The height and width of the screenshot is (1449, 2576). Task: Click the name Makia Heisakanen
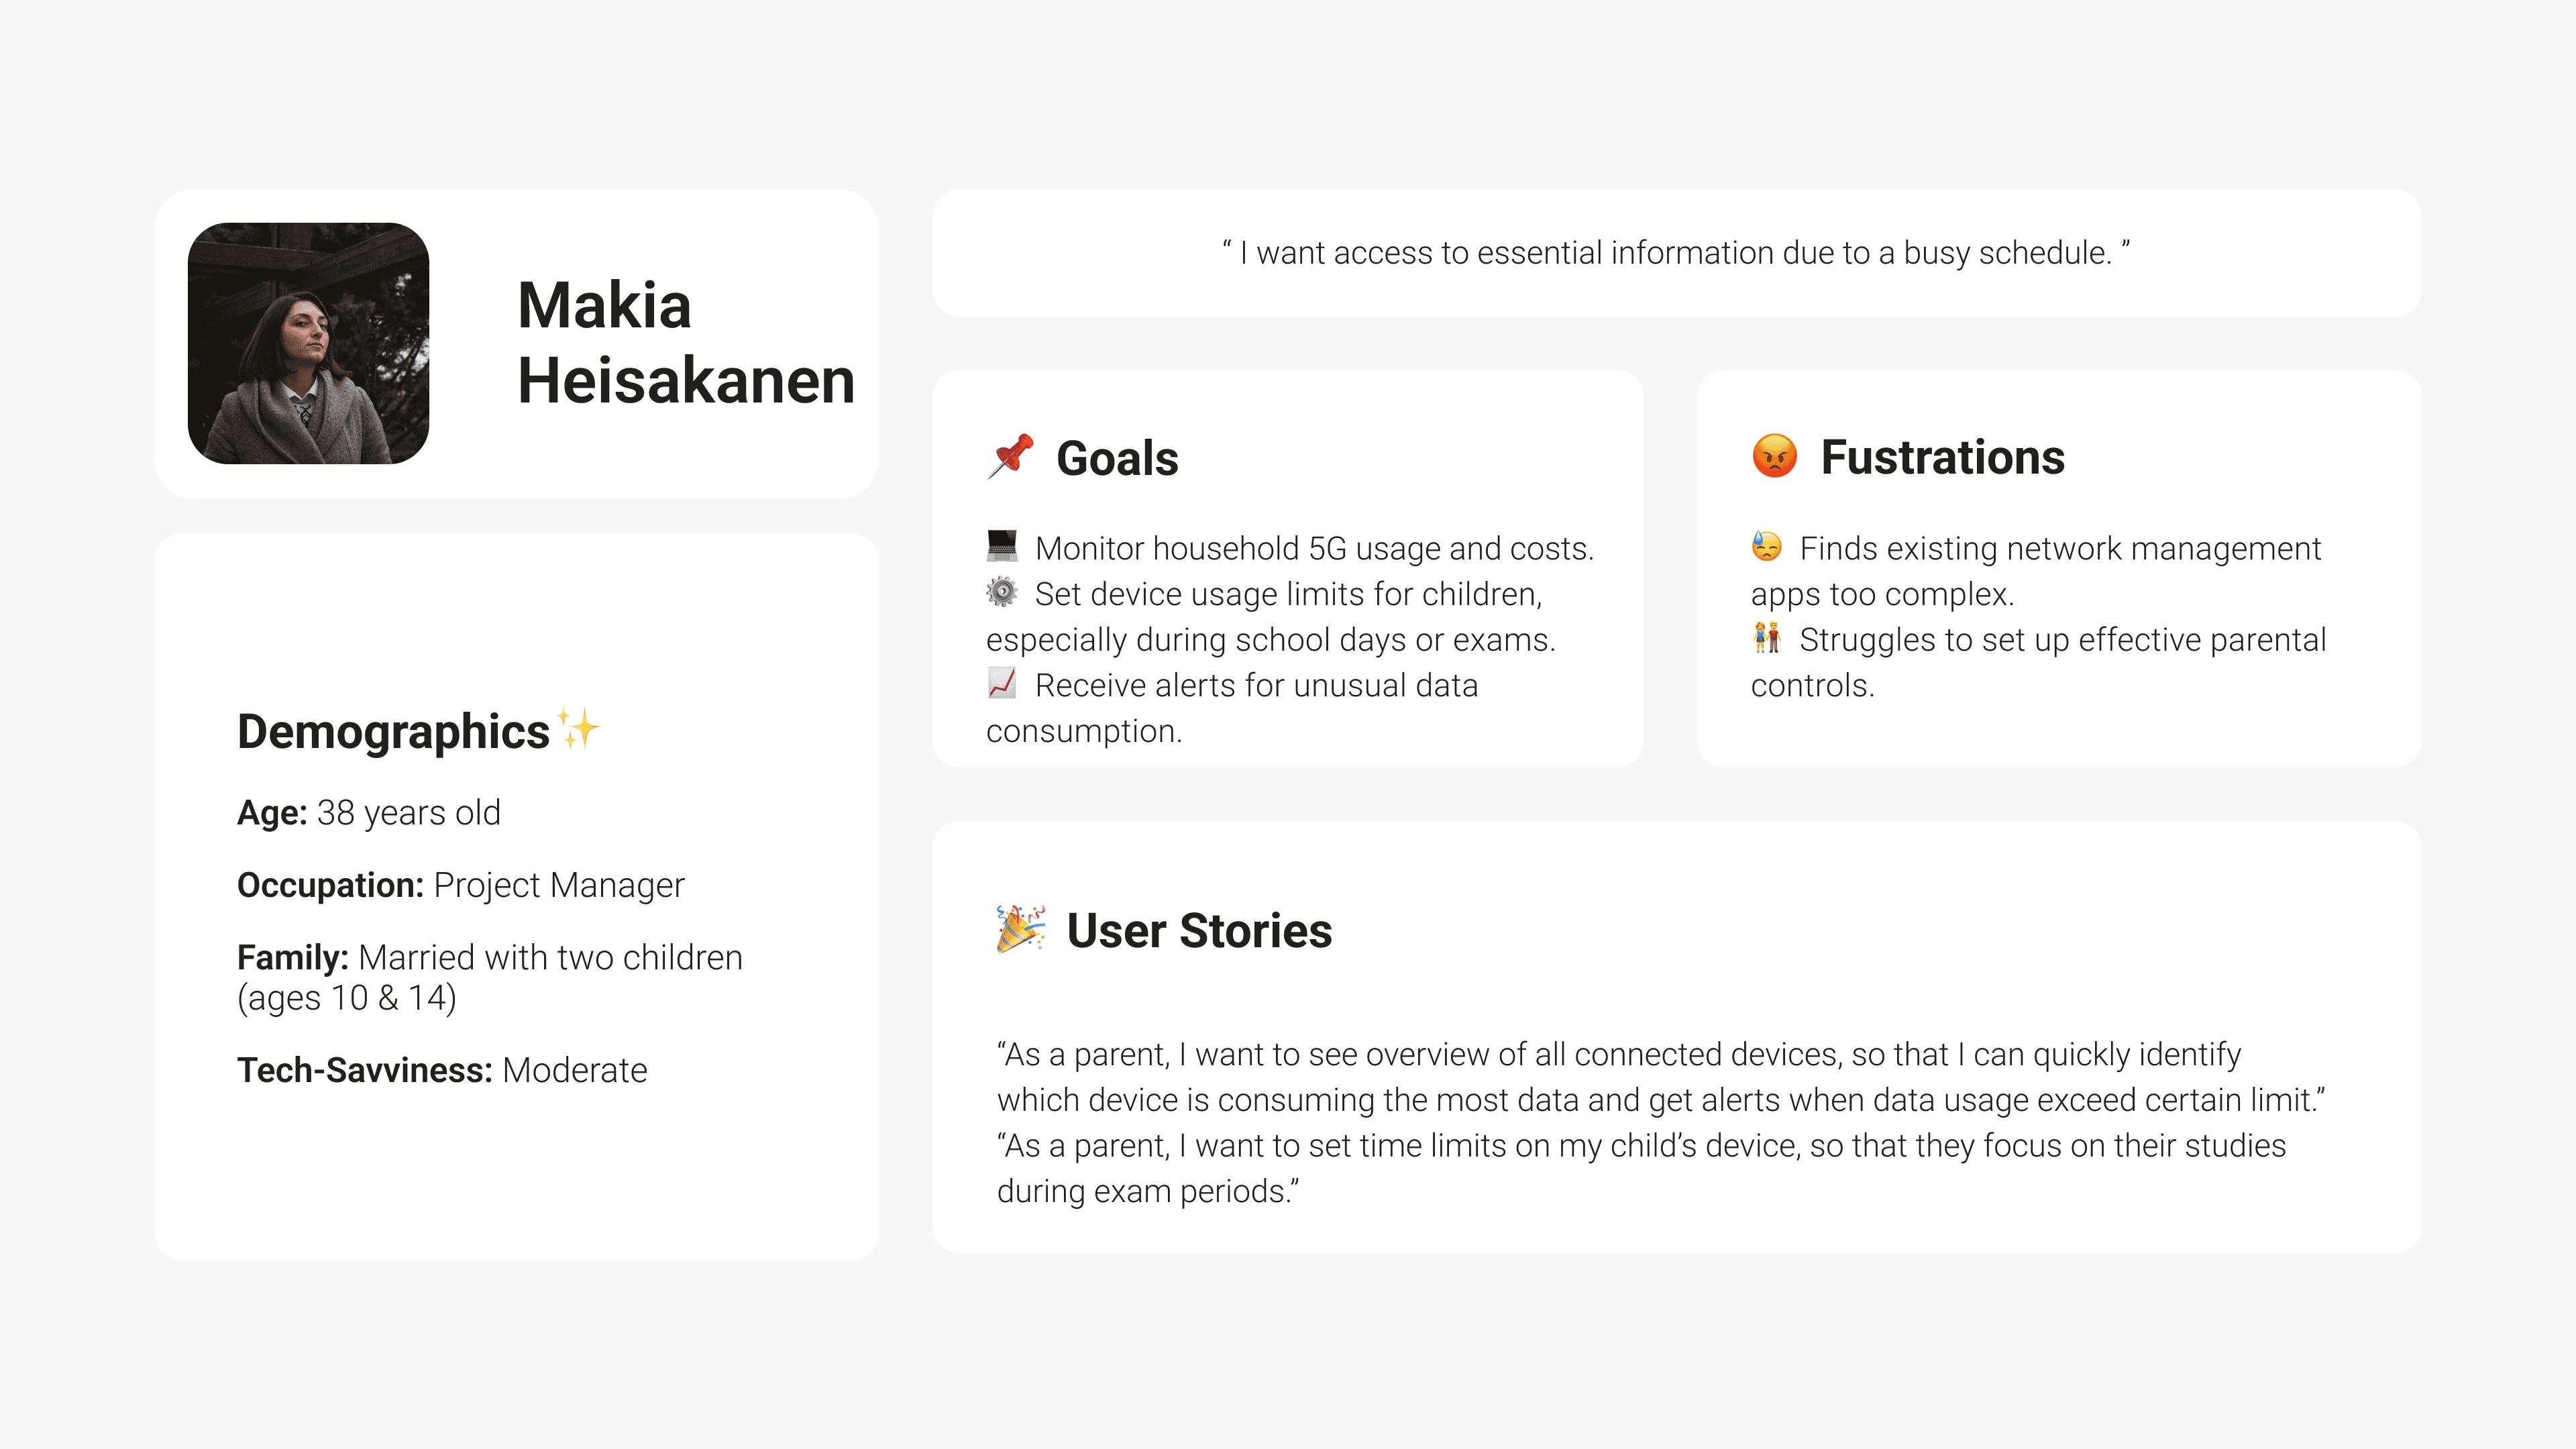(686, 343)
